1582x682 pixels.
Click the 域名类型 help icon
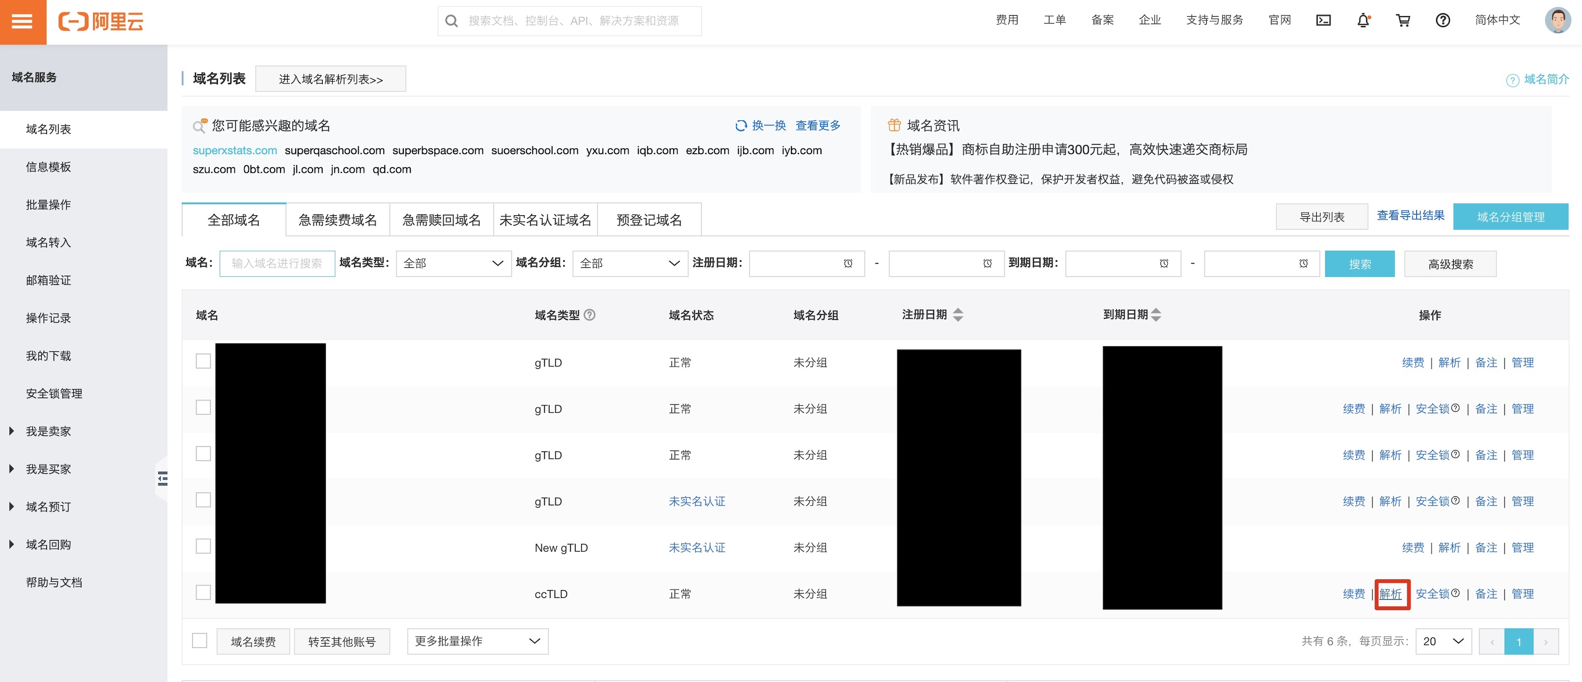point(590,314)
